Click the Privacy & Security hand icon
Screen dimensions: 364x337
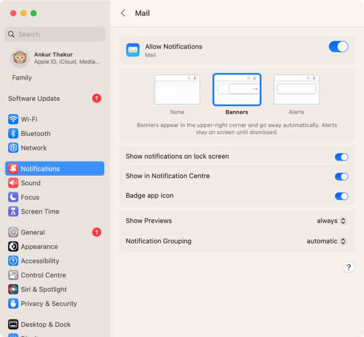pyautogui.click(x=13, y=303)
